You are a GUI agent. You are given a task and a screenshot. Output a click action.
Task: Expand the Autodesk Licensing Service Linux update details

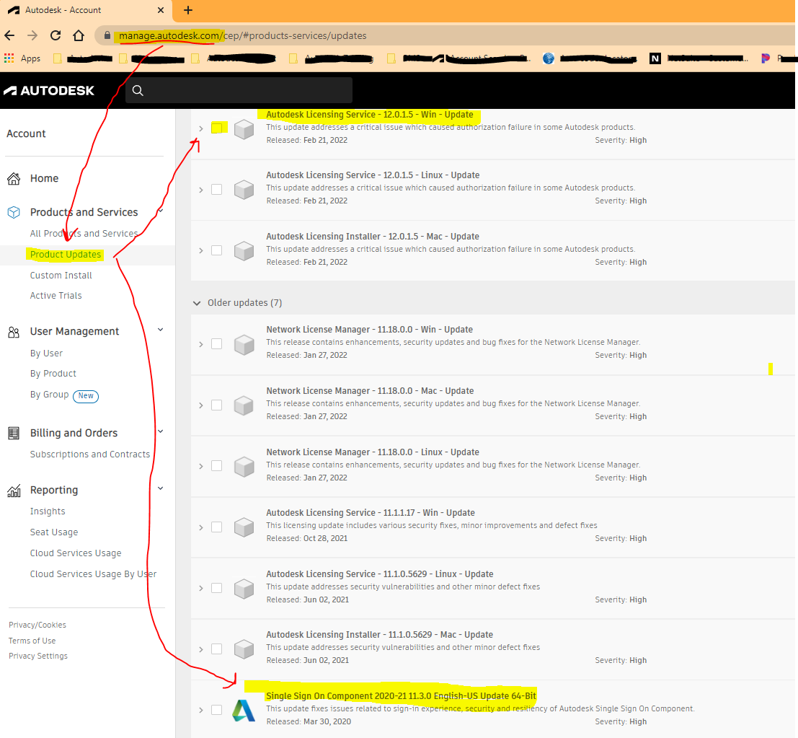(201, 190)
